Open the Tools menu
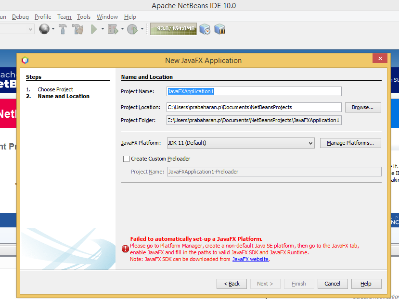The image size is (399, 299). pos(84,17)
